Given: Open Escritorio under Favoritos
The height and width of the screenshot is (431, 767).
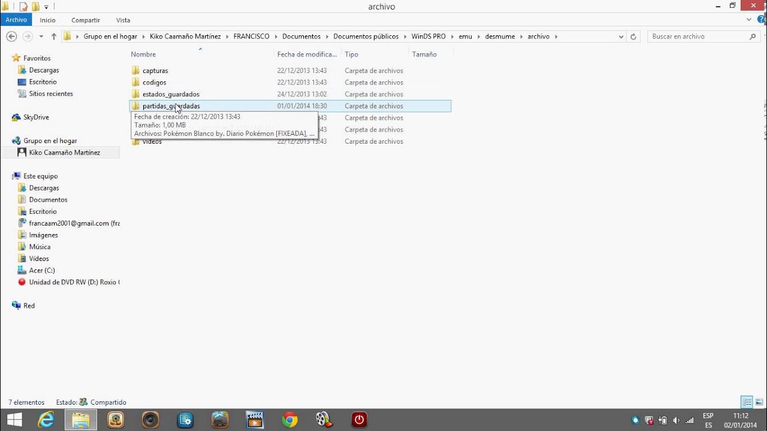Looking at the screenshot, I should (x=43, y=82).
